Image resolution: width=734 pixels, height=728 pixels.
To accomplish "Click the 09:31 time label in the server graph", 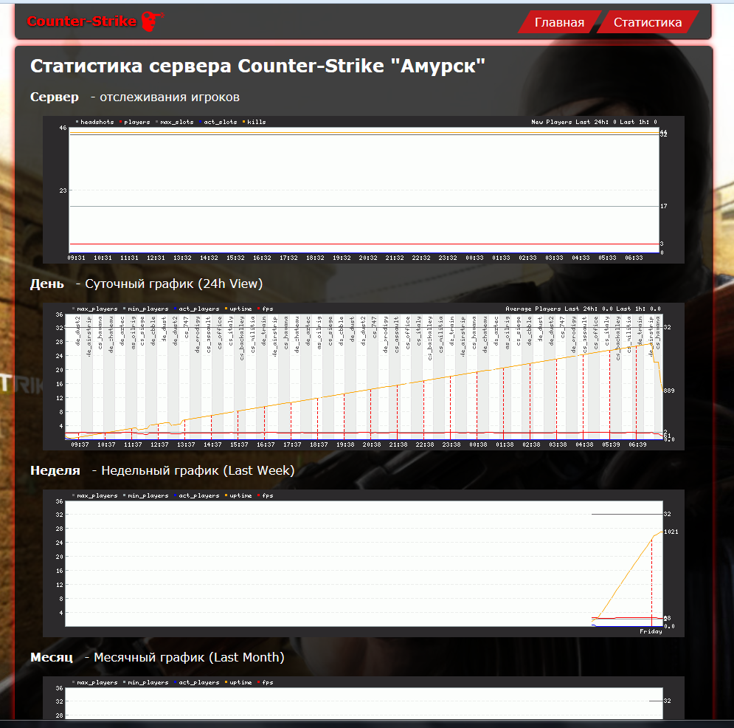I will [x=76, y=258].
